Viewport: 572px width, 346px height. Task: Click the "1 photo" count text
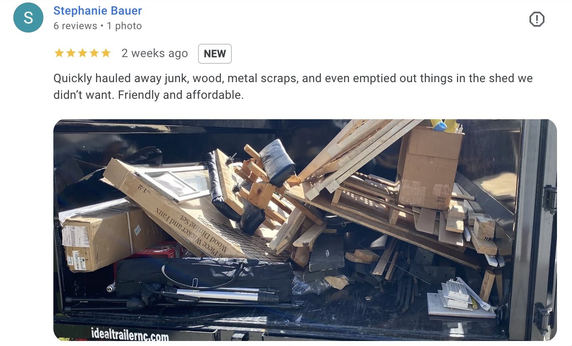[x=124, y=26]
